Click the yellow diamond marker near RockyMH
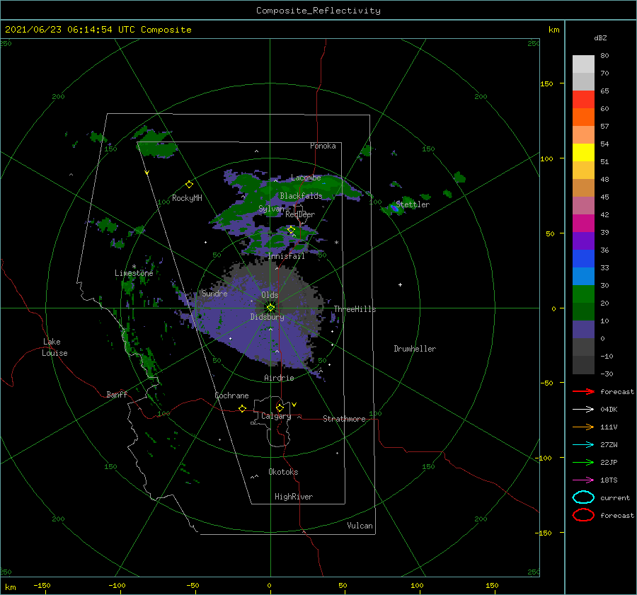The height and width of the screenshot is (595, 637). pyautogui.click(x=189, y=185)
